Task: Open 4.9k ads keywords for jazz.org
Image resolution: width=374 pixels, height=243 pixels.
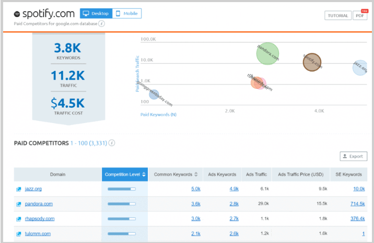Action: pos(234,189)
